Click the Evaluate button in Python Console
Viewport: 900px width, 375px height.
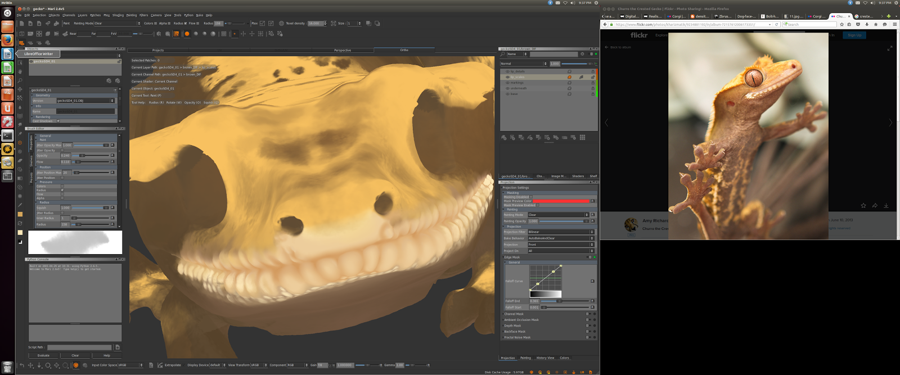point(43,355)
